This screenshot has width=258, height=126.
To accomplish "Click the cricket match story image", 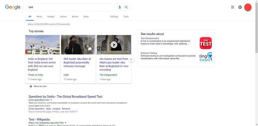I will (42, 45).
